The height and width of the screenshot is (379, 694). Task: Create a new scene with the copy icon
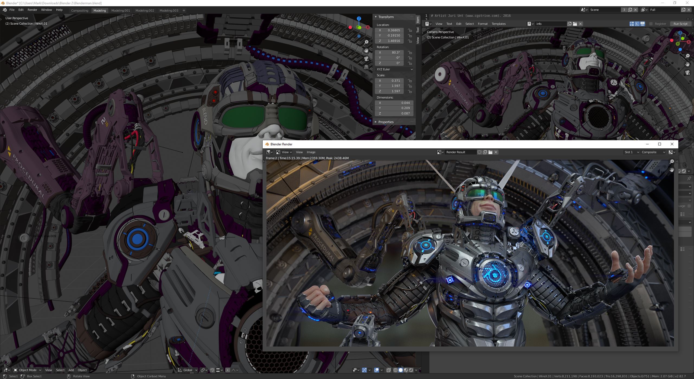630,10
